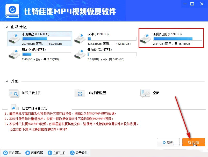Select the 新加卷 G: drive icon
Screen dimensions: 208x157
pos(80,54)
